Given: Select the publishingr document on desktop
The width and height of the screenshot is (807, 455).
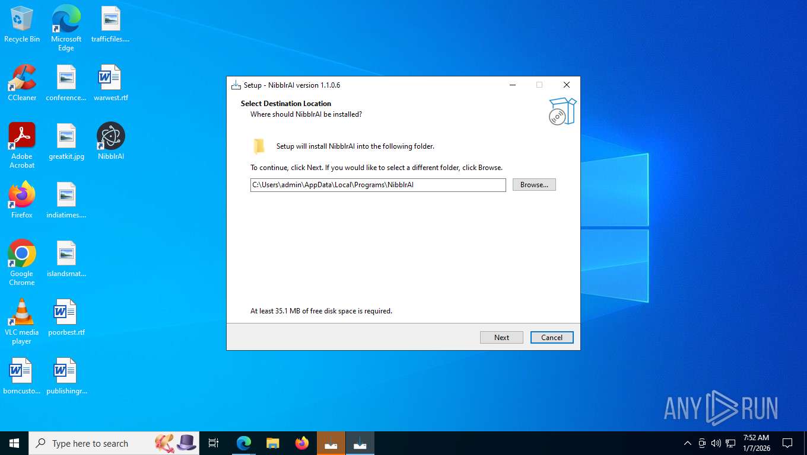Looking at the screenshot, I should 66,376.
